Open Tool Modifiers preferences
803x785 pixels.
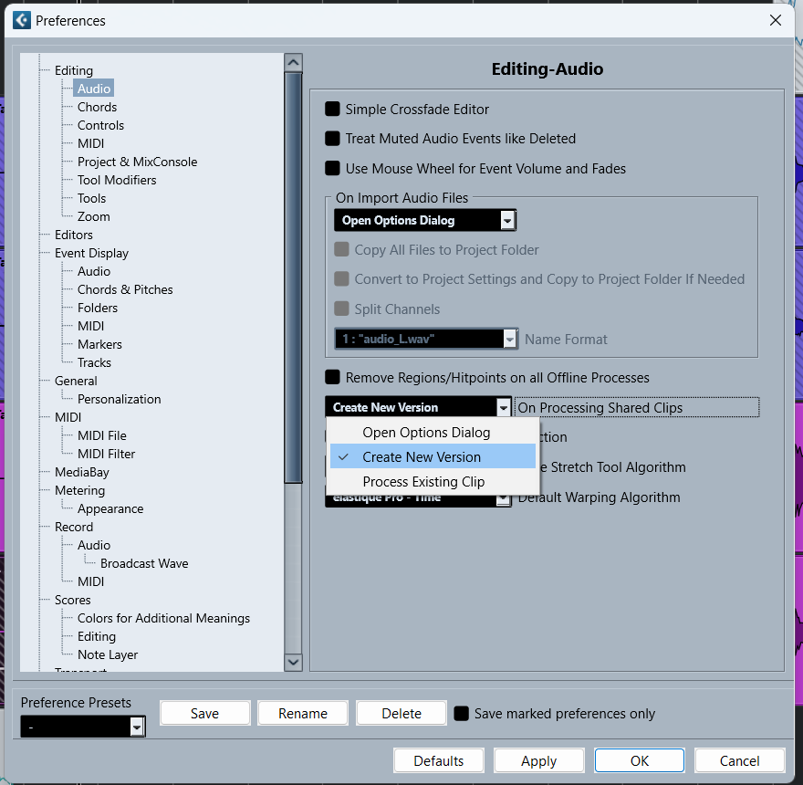point(117,180)
